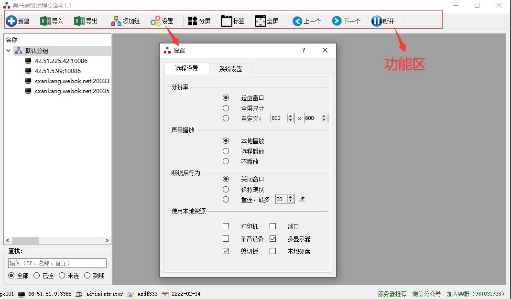Click custom width field showing 800
Screen dimensions: 511x299
click(x=279, y=118)
